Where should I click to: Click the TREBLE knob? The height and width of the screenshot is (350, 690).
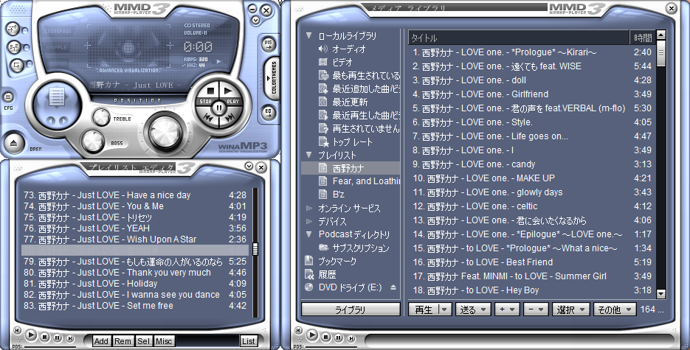pyautogui.click(x=101, y=117)
